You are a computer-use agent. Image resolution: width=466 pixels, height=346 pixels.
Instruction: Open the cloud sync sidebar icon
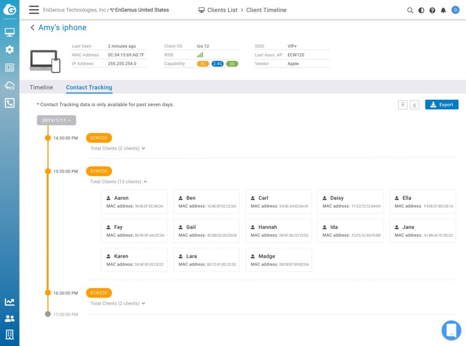click(10, 86)
